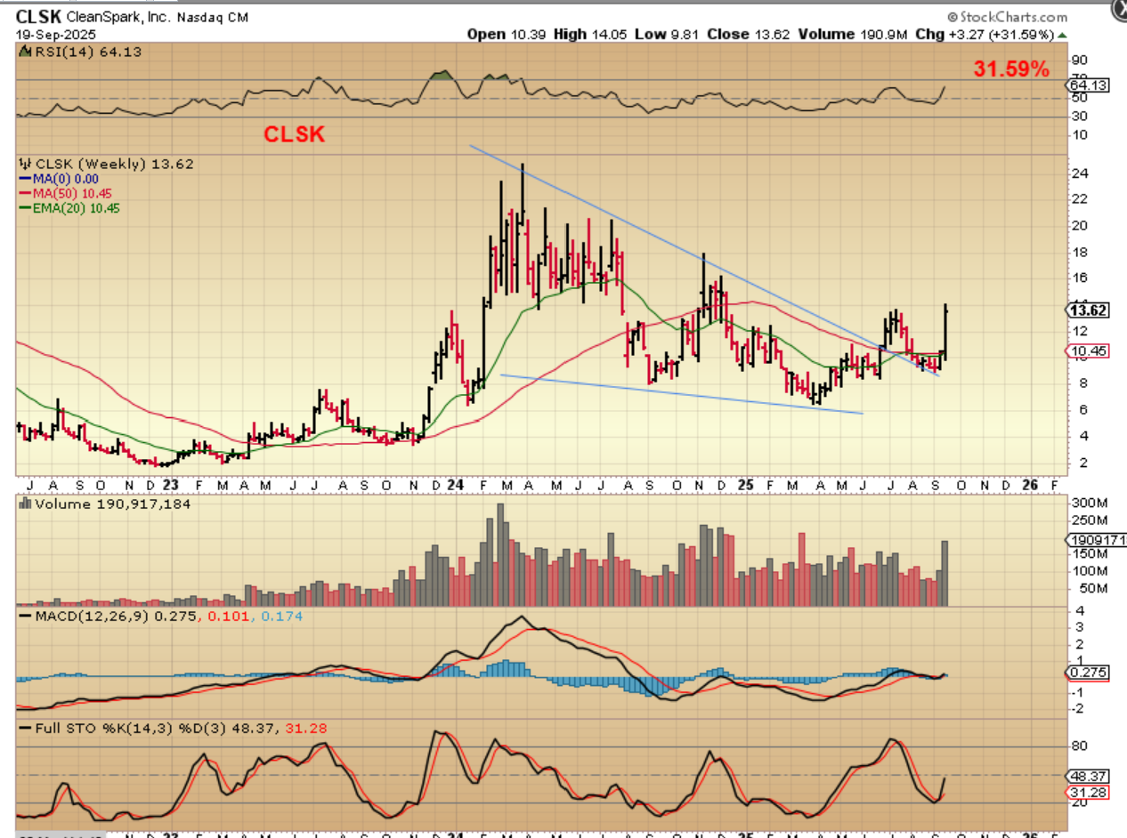Click the lower blue wedge trendline
1127x838 pixels.
[x=682, y=393]
